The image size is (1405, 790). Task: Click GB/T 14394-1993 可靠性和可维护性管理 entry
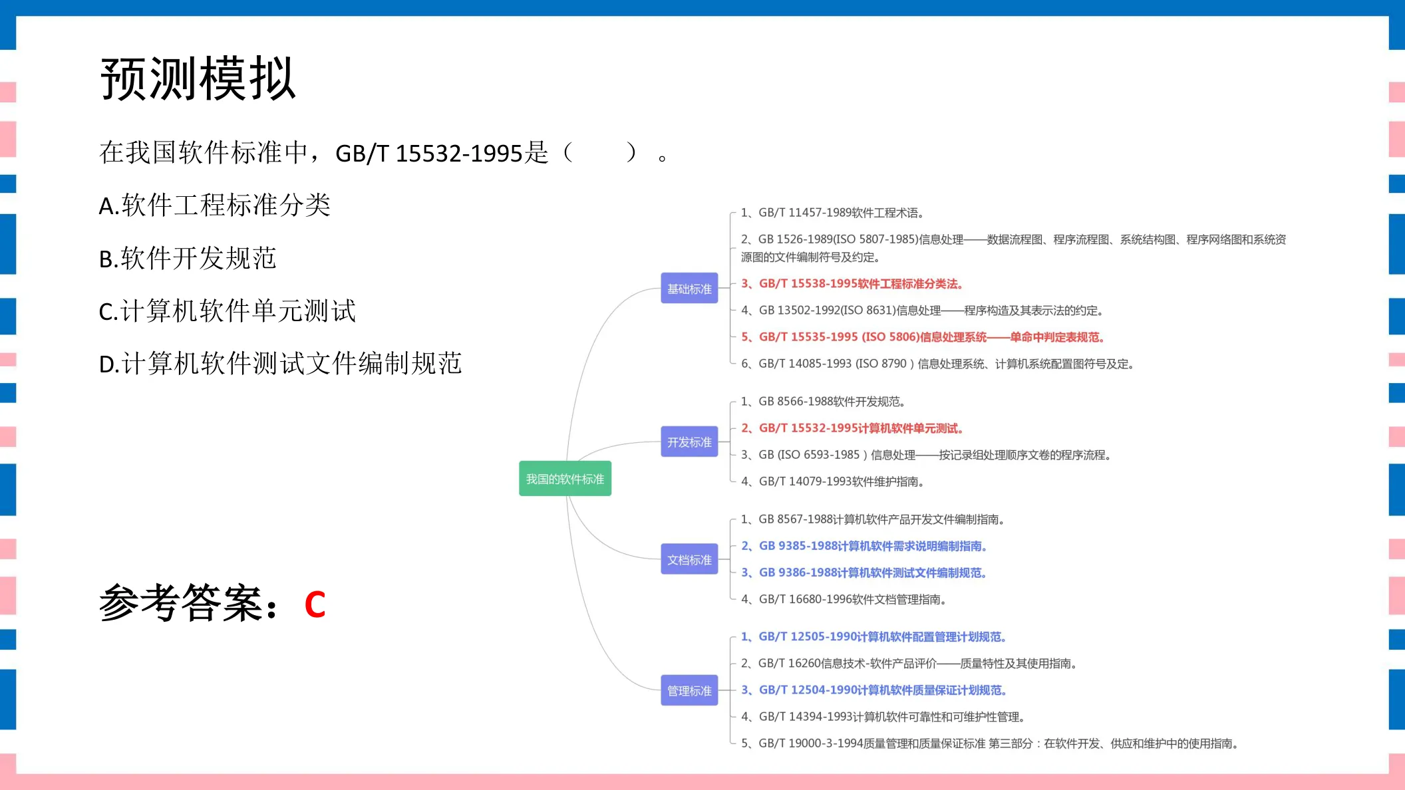click(x=883, y=717)
